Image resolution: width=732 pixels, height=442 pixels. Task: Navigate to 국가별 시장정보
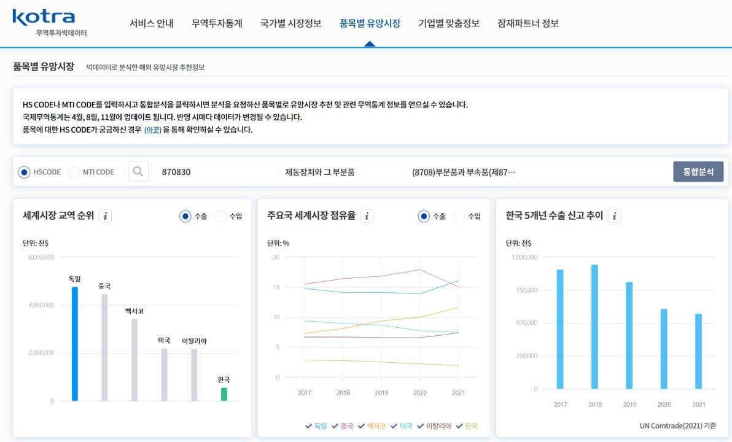[x=290, y=22]
